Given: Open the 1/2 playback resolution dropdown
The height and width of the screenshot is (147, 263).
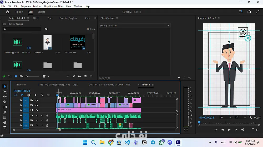Looking at the screenshot, I should [240, 117].
